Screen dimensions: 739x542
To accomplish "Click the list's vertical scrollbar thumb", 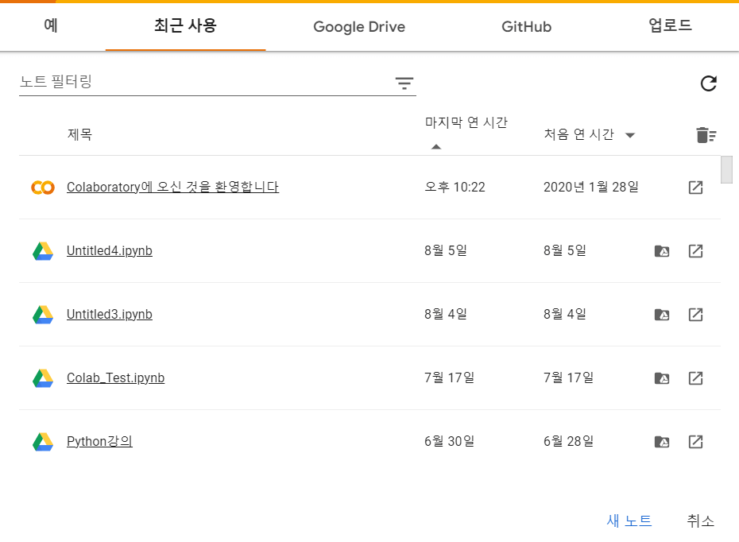I will coord(727,169).
